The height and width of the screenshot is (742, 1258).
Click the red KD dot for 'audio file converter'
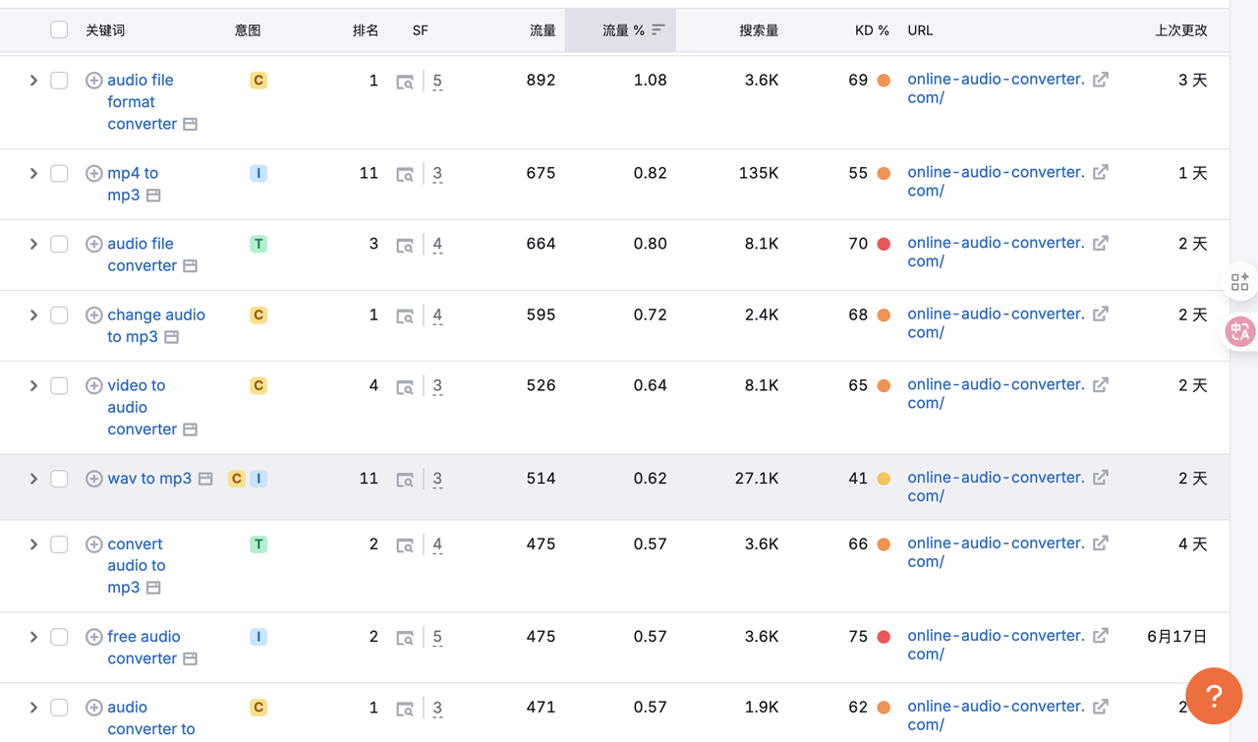[884, 244]
